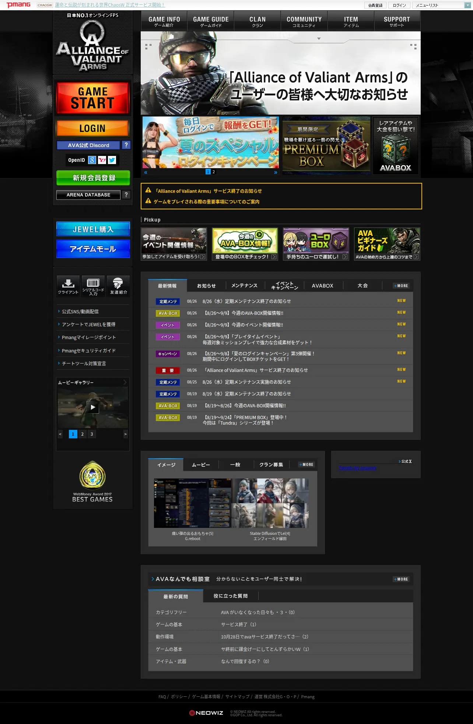Open the AVA公式 Discord button
The width and height of the screenshot is (473, 724).
(x=88, y=145)
